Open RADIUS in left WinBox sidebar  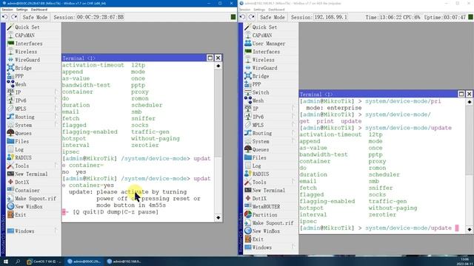coord(23,157)
